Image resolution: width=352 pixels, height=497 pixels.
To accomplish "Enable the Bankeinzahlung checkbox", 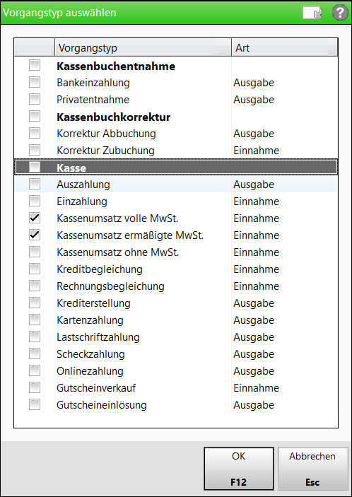I will click(35, 82).
